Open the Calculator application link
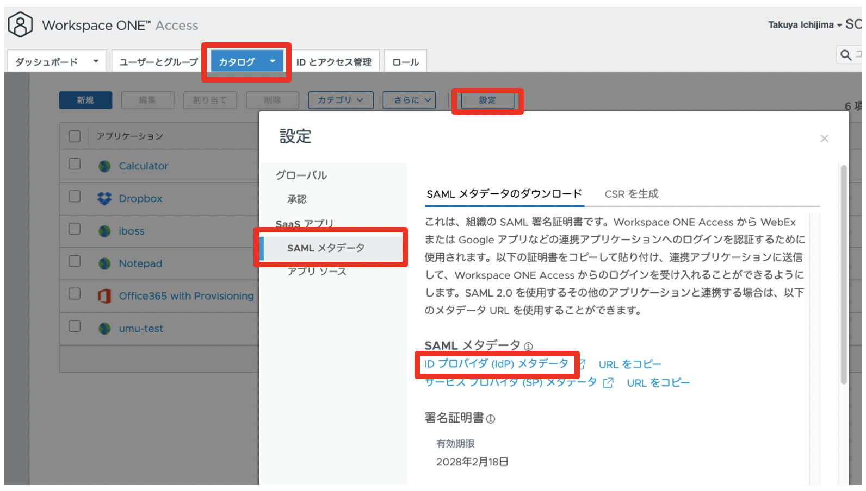This screenshot has height=491, width=866. 144,166
